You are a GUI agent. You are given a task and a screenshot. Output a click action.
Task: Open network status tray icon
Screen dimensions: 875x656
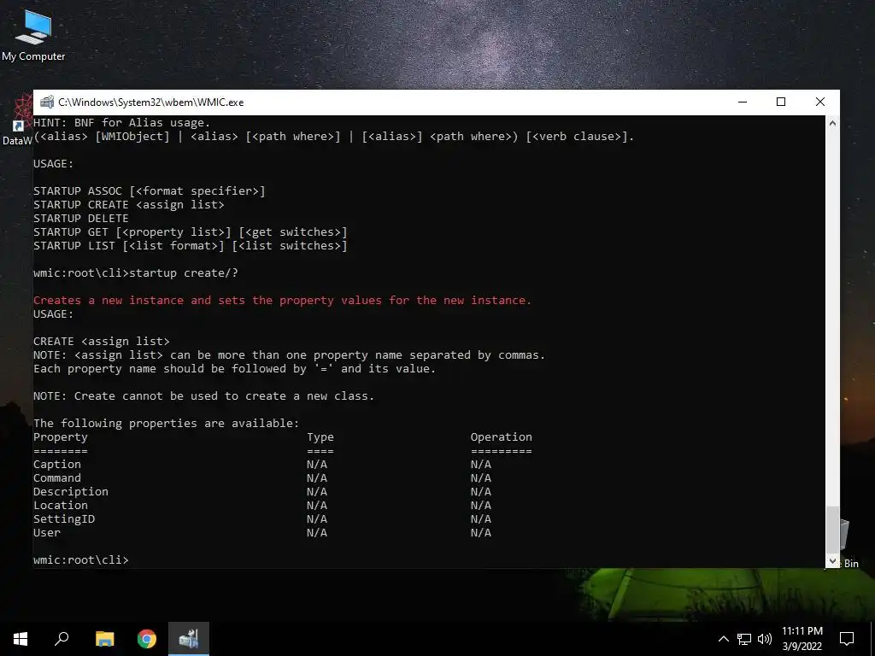pyautogui.click(x=744, y=639)
